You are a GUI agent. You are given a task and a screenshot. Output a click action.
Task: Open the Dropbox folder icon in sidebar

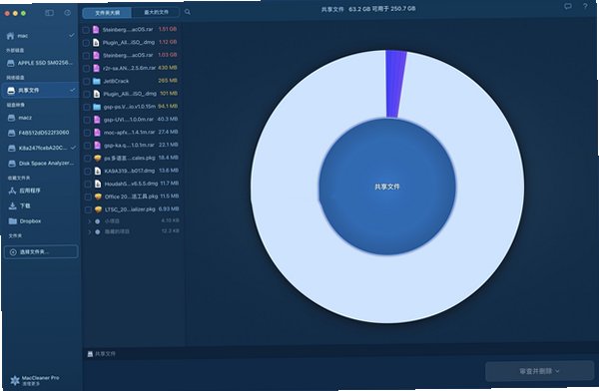pyautogui.click(x=13, y=221)
